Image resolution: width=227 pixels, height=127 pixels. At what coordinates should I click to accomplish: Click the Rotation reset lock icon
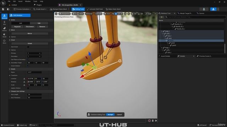point(24,82)
